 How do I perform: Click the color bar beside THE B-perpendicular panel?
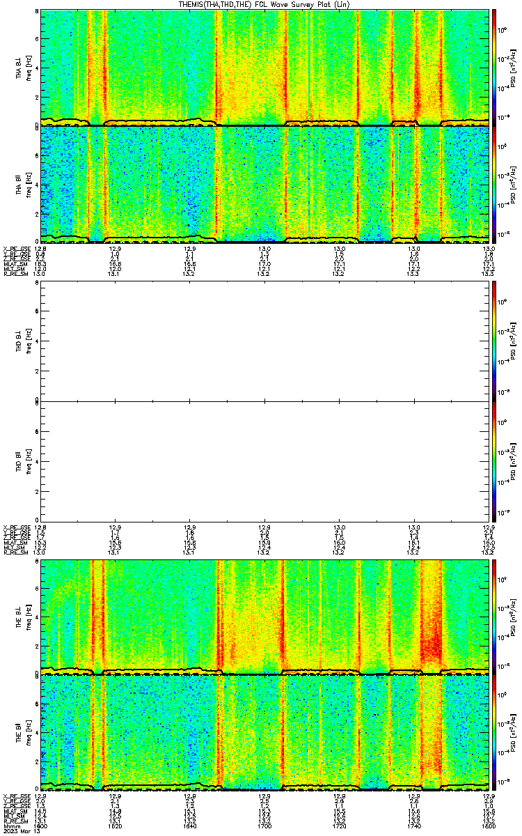494,617
